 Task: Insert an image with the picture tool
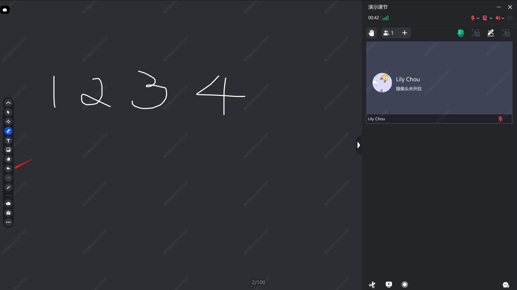coord(8,150)
